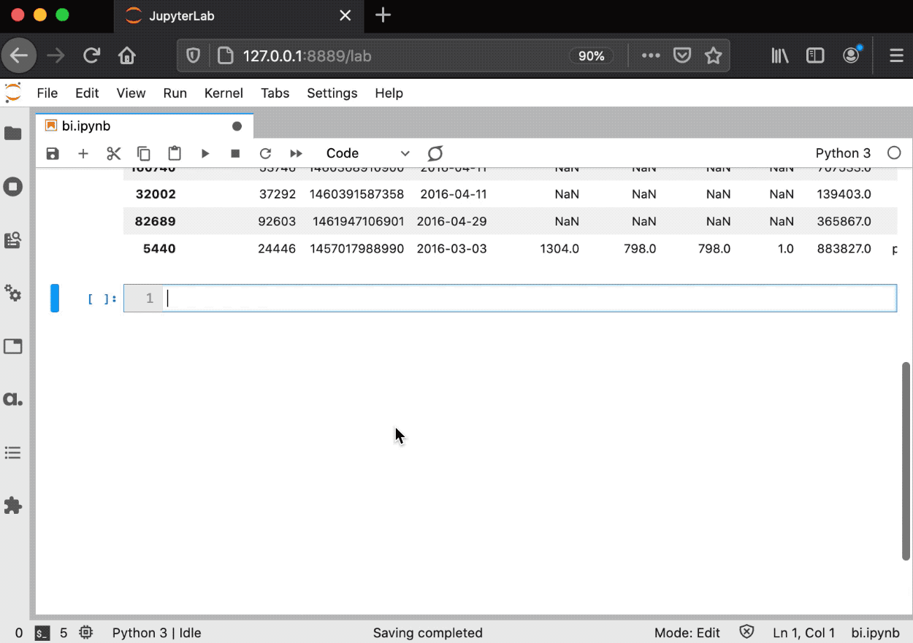Screen dimensions: 913x643
Task: Click table cell 2016-04-29
Action: [x=451, y=221]
